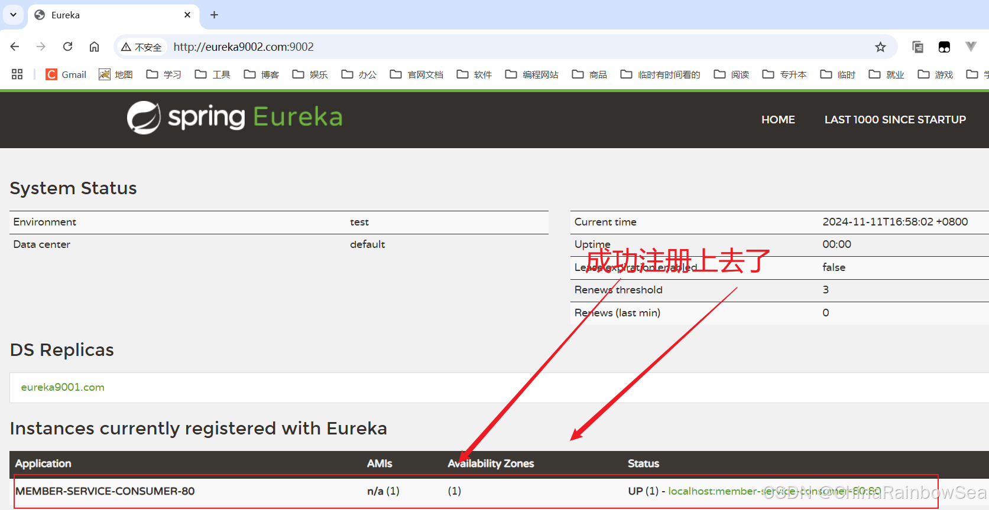Close the Eureka tab
The image size is (989, 510).
point(187,15)
